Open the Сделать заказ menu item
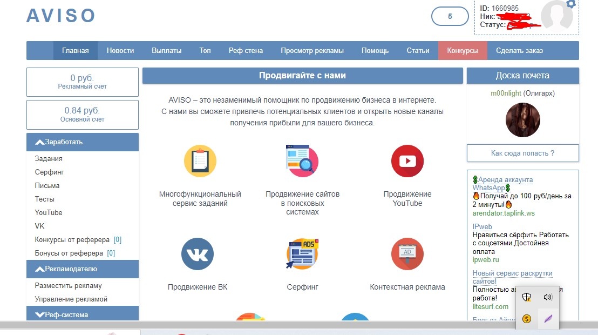 coord(519,50)
